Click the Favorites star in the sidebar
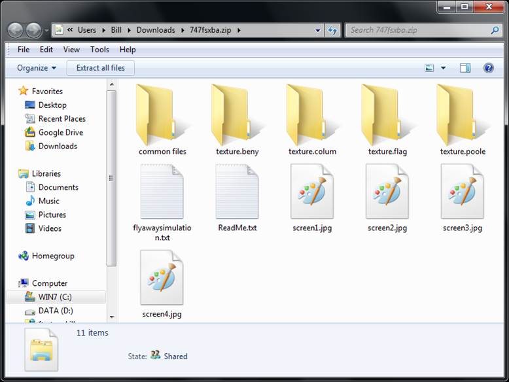The image size is (509, 382). coord(23,91)
